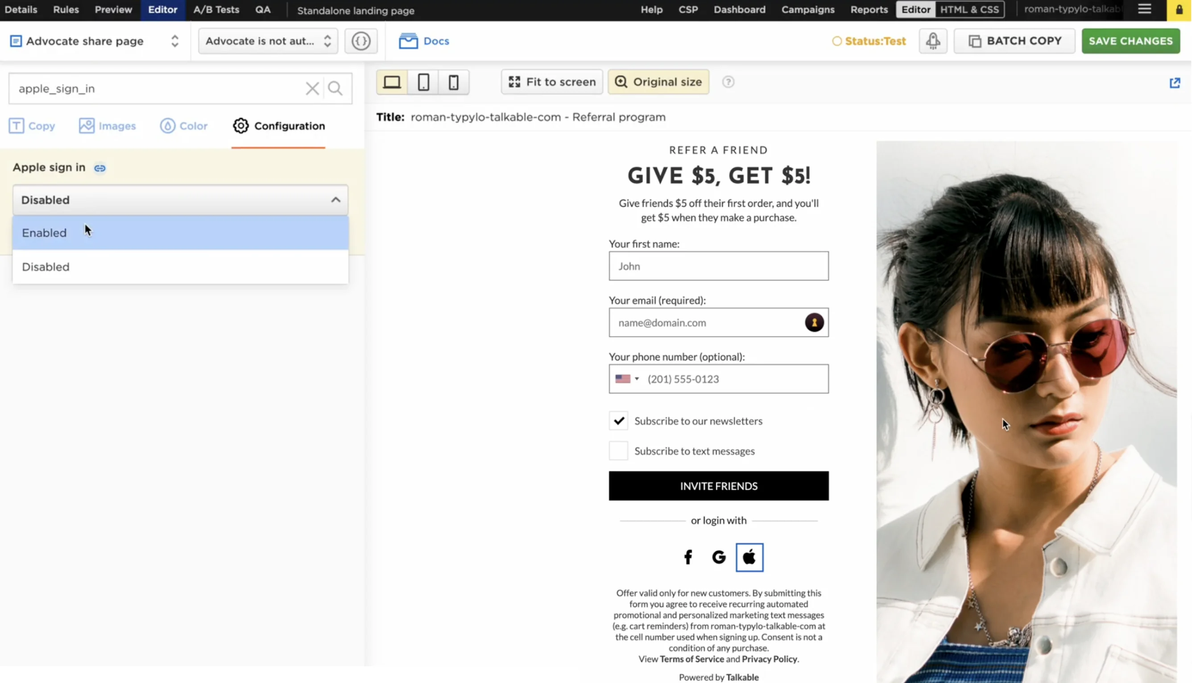Open the Advocate is not authenticated dropdown
This screenshot has width=1192, height=683.
click(268, 41)
